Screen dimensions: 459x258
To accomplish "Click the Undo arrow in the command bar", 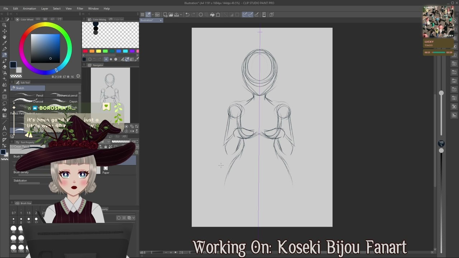I will click(x=187, y=15).
